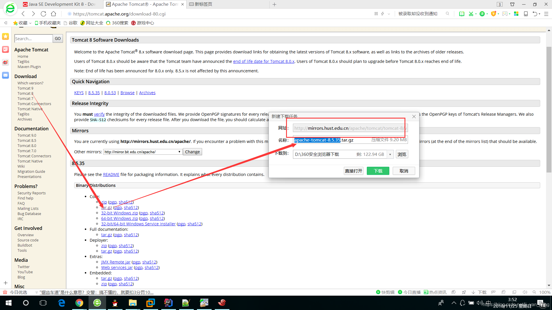Image resolution: width=552 pixels, height=310 pixels.
Task: Open IntelliJ IDEA from the taskbar
Action: pos(168,303)
